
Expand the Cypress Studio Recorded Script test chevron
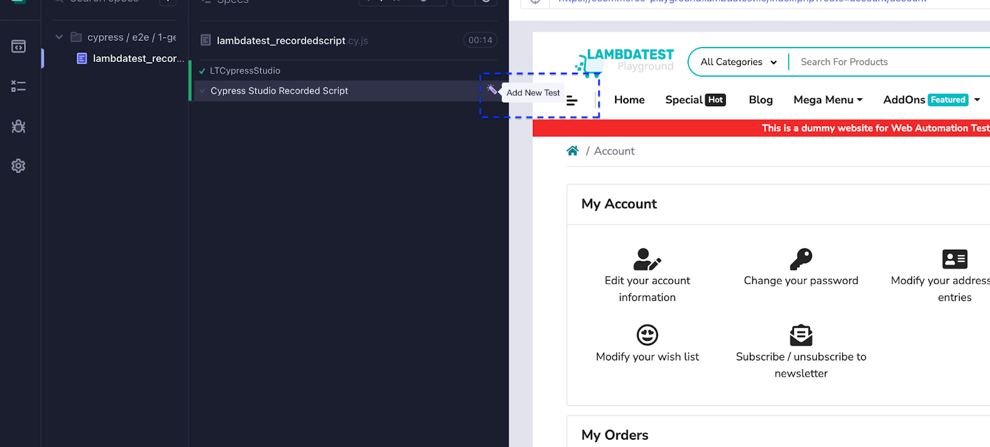(202, 91)
